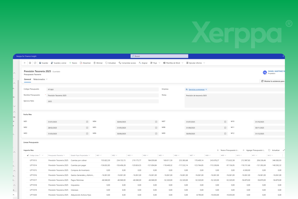Expand Ejecutar informe chevron

204,63
